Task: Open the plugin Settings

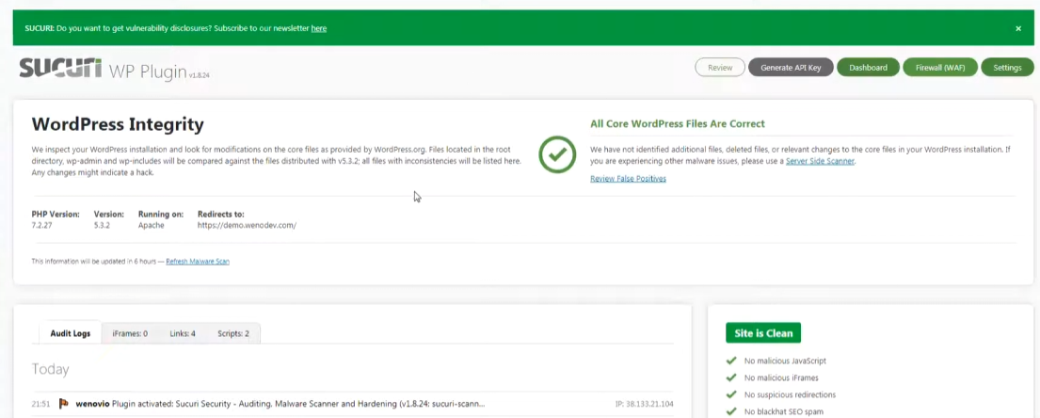Action: (x=1007, y=68)
